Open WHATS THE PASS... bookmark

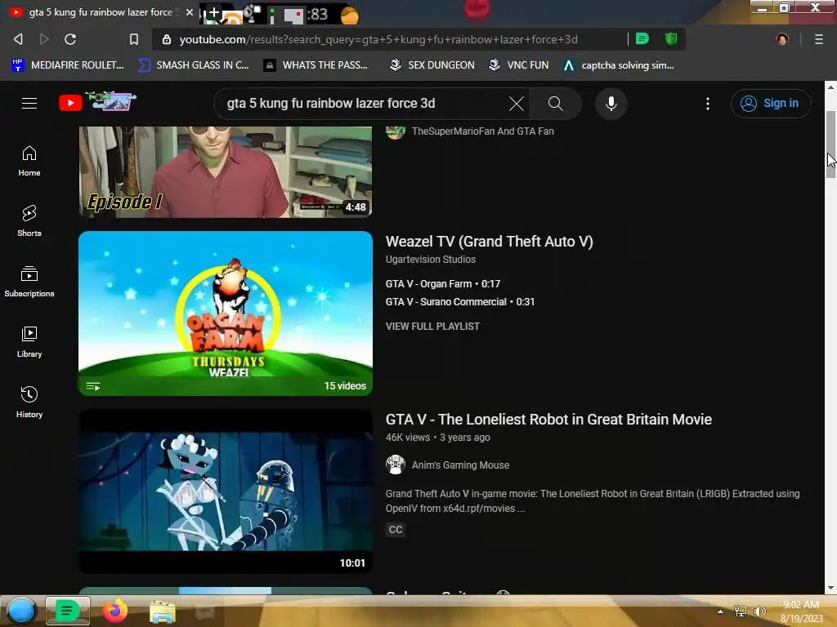coord(316,65)
